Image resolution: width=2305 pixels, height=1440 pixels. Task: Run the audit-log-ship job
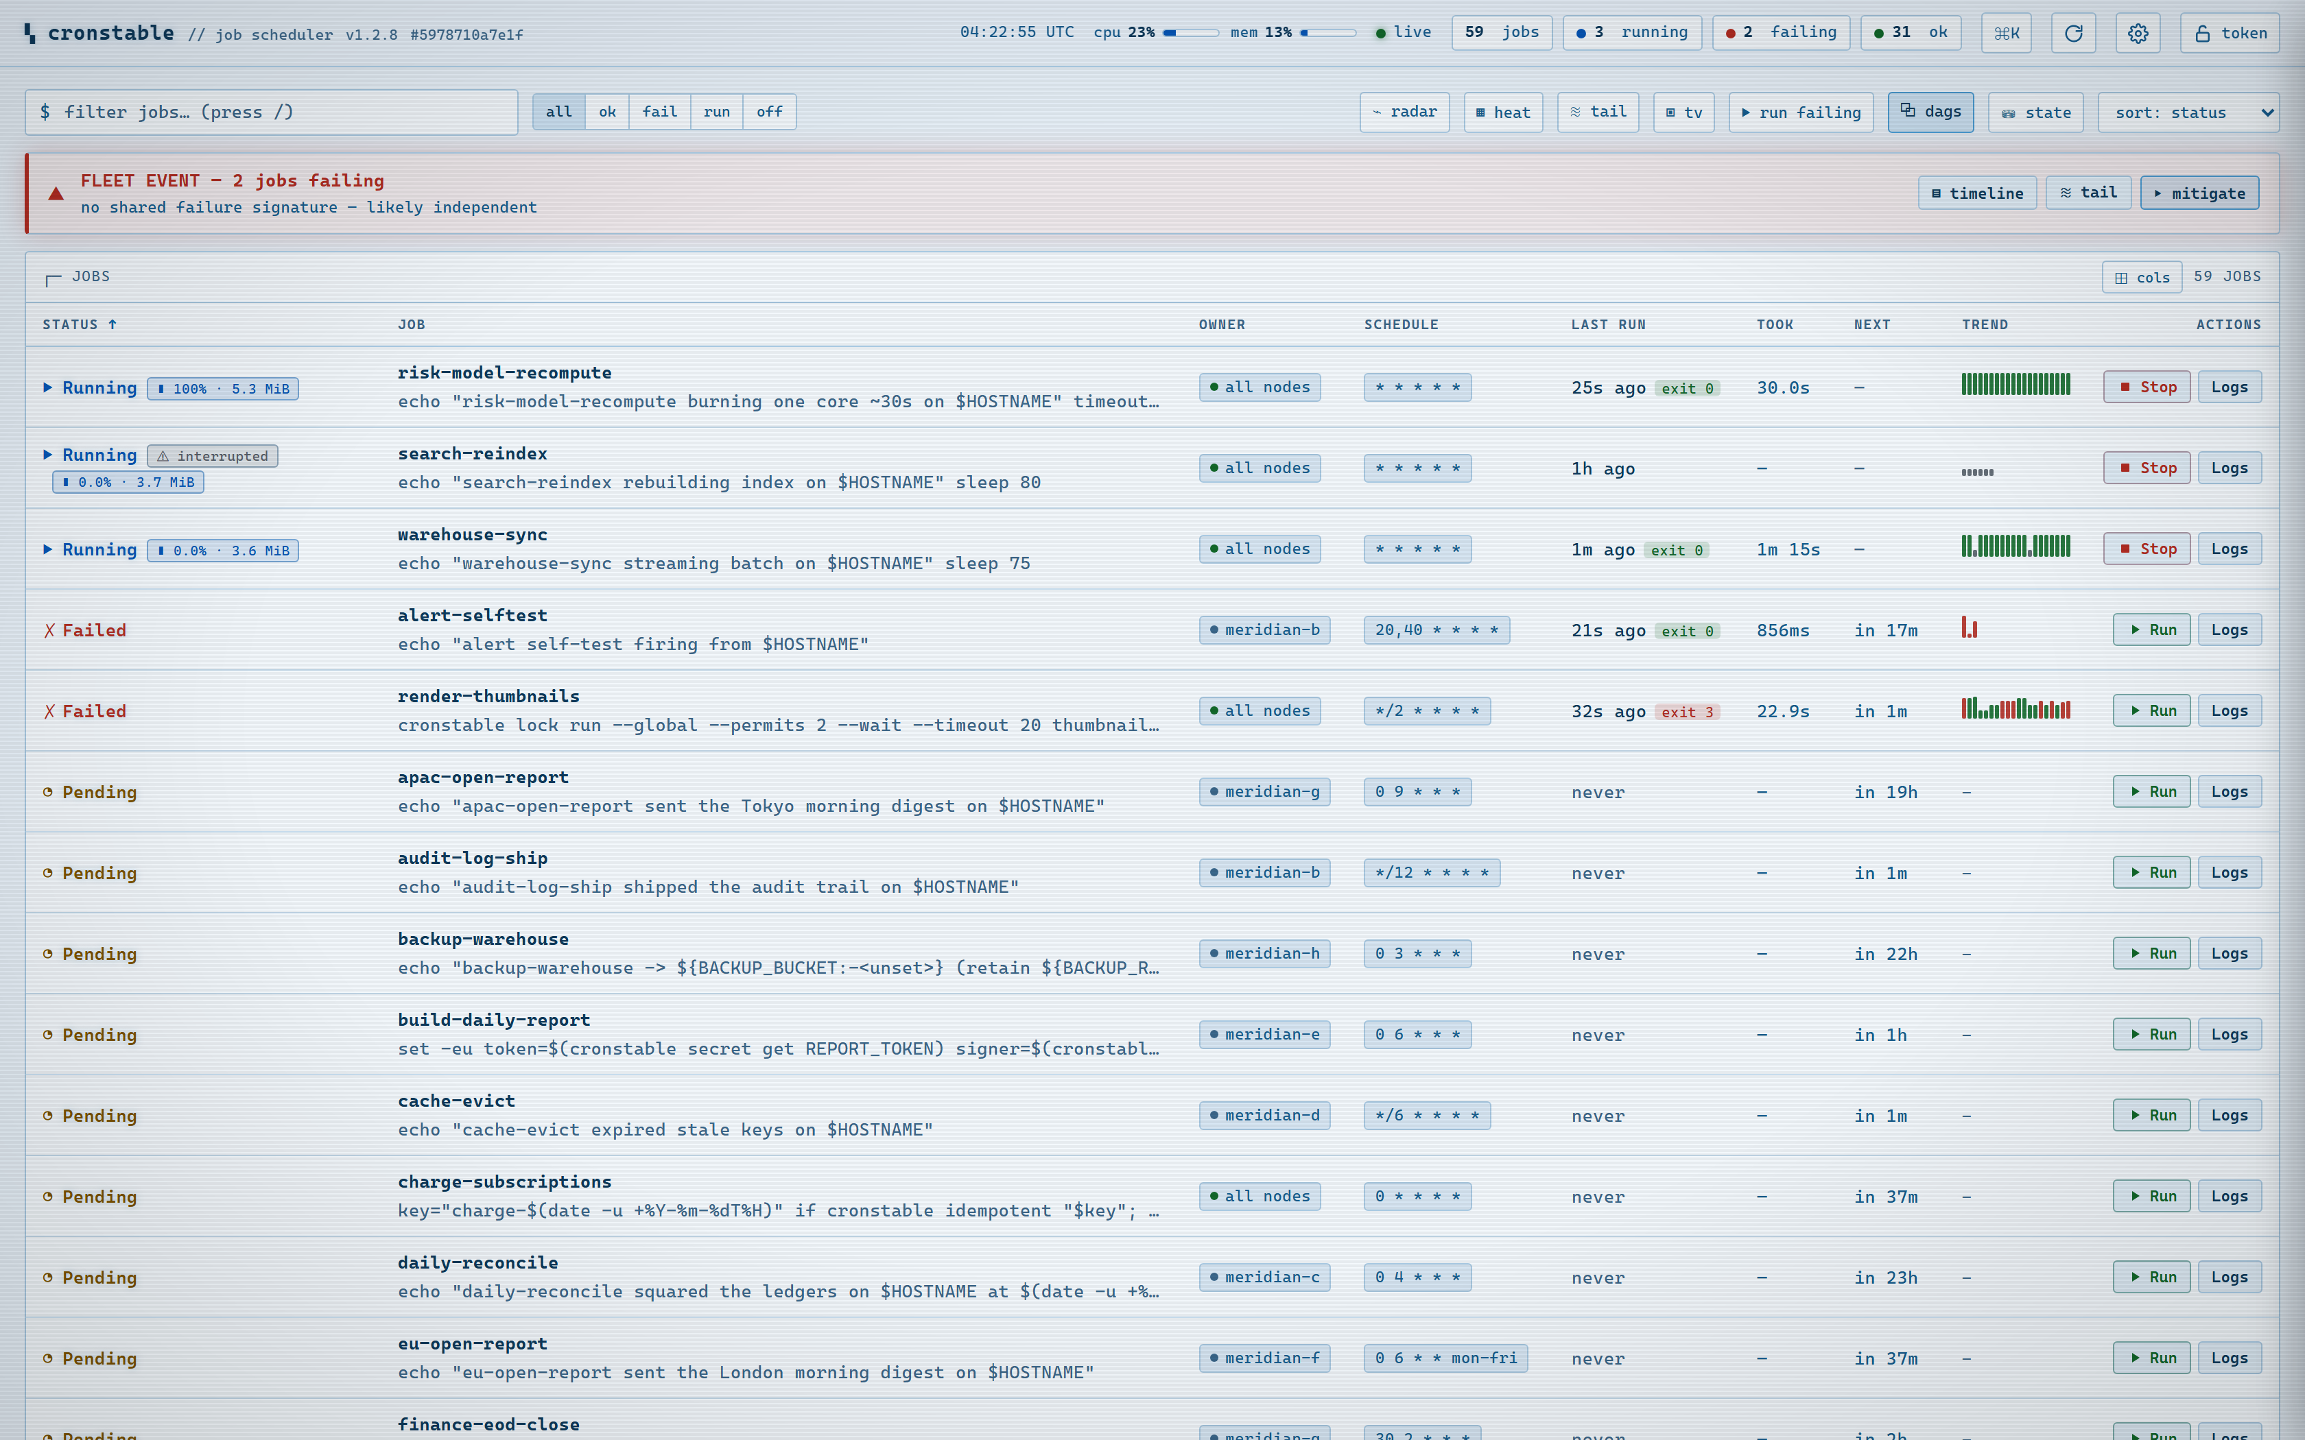pyautogui.click(x=2151, y=874)
